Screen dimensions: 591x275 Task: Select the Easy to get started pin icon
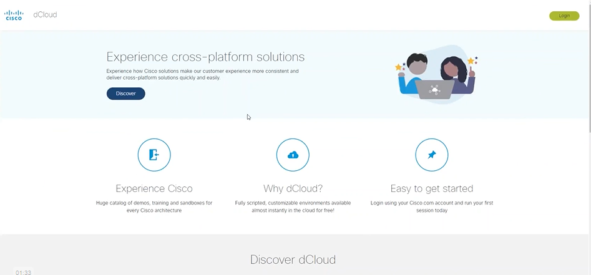pyautogui.click(x=432, y=155)
